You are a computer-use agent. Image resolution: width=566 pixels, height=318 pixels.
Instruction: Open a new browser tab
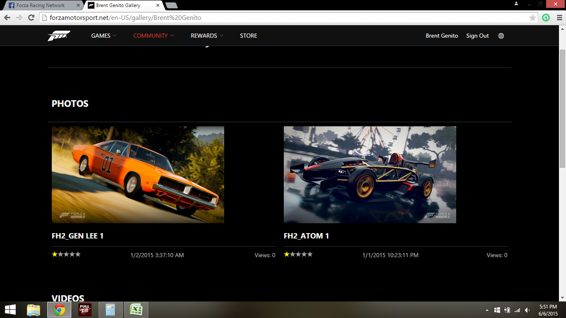[x=172, y=6]
